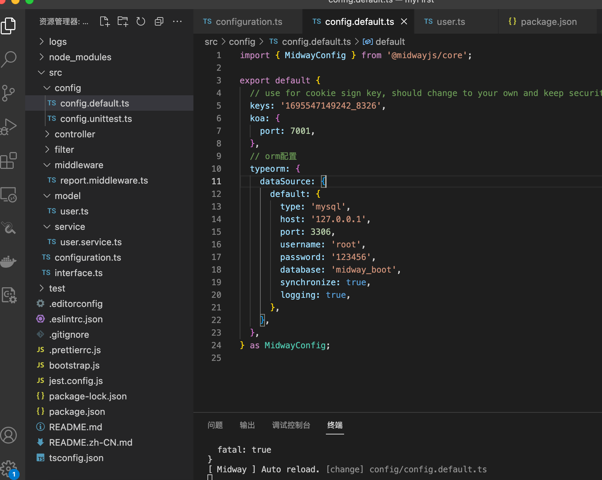602x480 pixels.
Task: Click the config breadcrumb segment
Action: [x=242, y=42]
